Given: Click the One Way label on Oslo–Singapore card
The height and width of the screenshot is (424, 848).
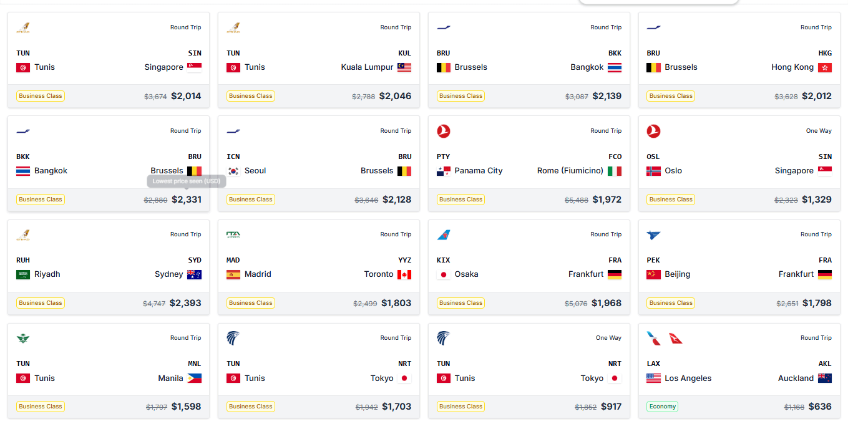Looking at the screenshot, I should 818,130.
